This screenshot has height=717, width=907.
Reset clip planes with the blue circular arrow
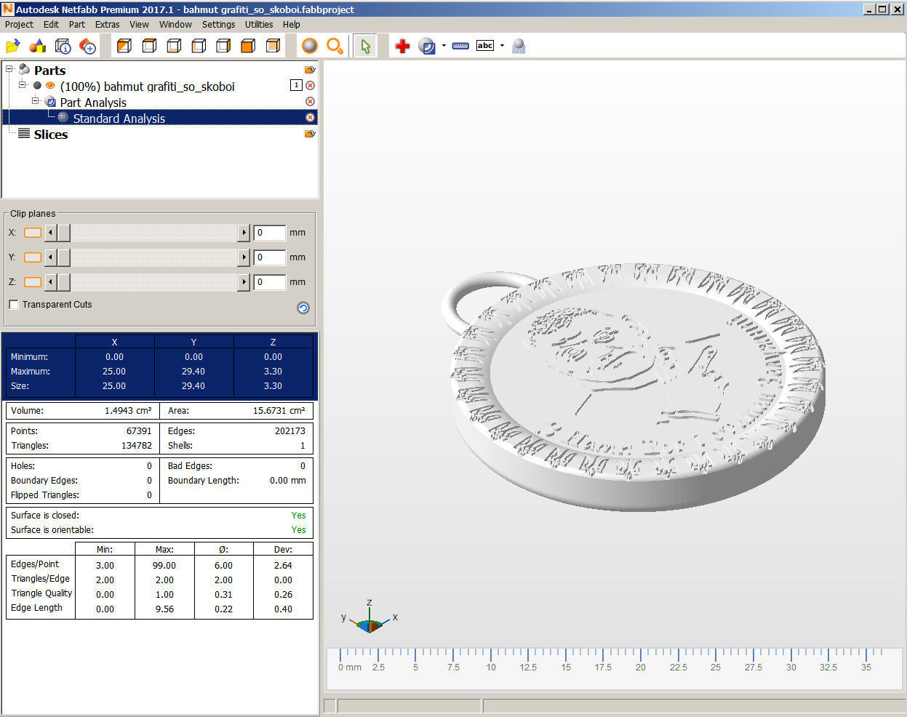(x=303, y=308)
